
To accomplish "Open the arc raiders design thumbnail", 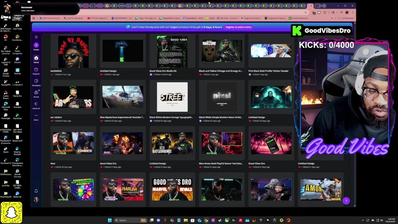I will 73,97.
